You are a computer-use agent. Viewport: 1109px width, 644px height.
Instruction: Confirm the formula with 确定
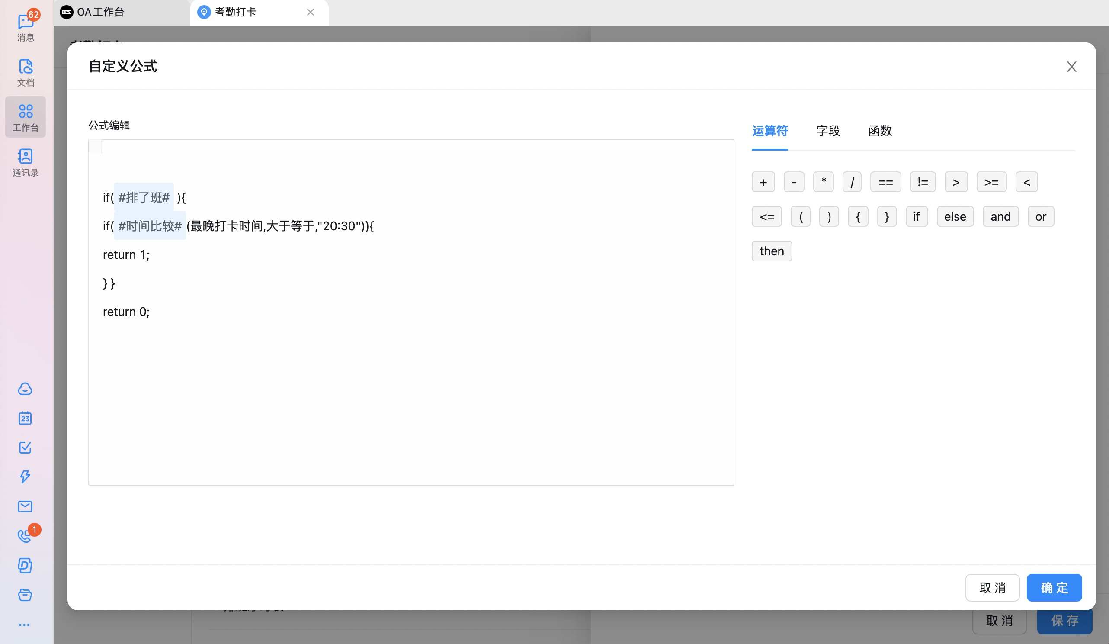click(1055, 588)
